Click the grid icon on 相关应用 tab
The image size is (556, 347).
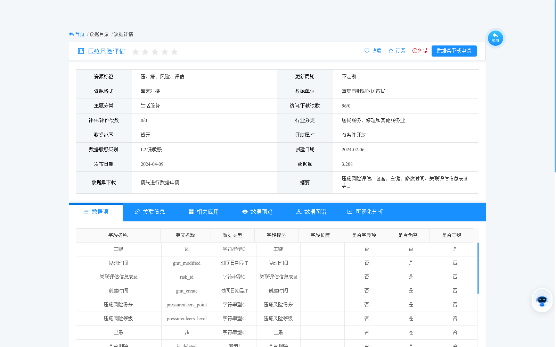coord(191,212)
